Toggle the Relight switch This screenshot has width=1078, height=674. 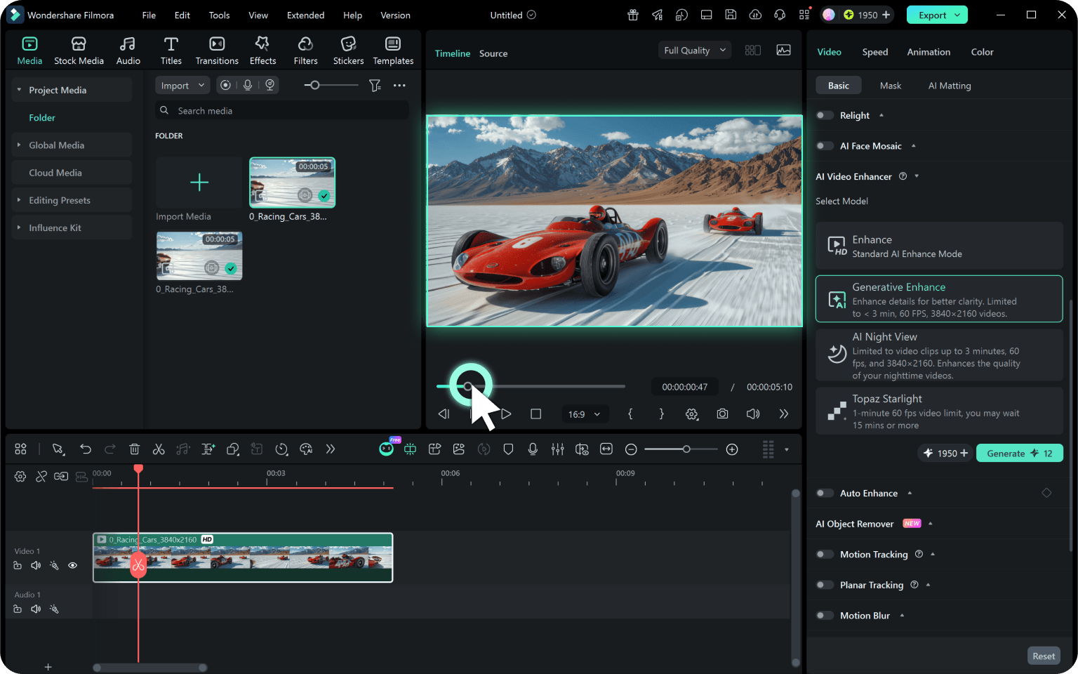(x=825, y=115)
